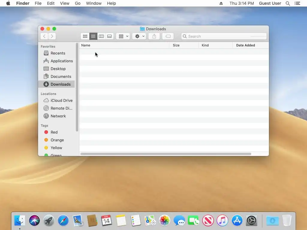Go forward with the forward arrow
The width and height of the screenshot is (307, 230).
(52, 36)
